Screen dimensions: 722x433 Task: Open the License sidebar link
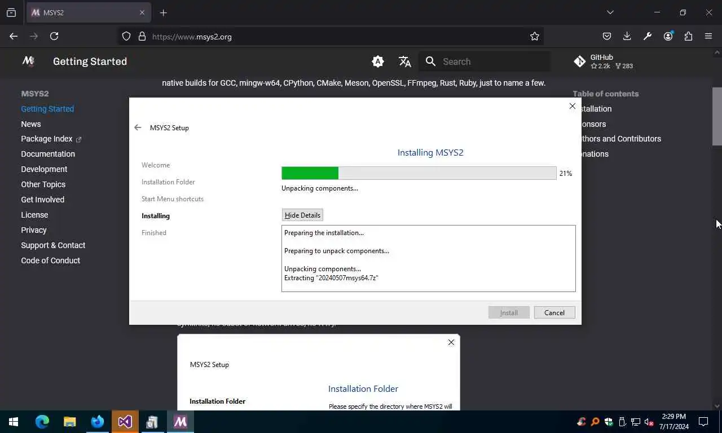point(34,215)
